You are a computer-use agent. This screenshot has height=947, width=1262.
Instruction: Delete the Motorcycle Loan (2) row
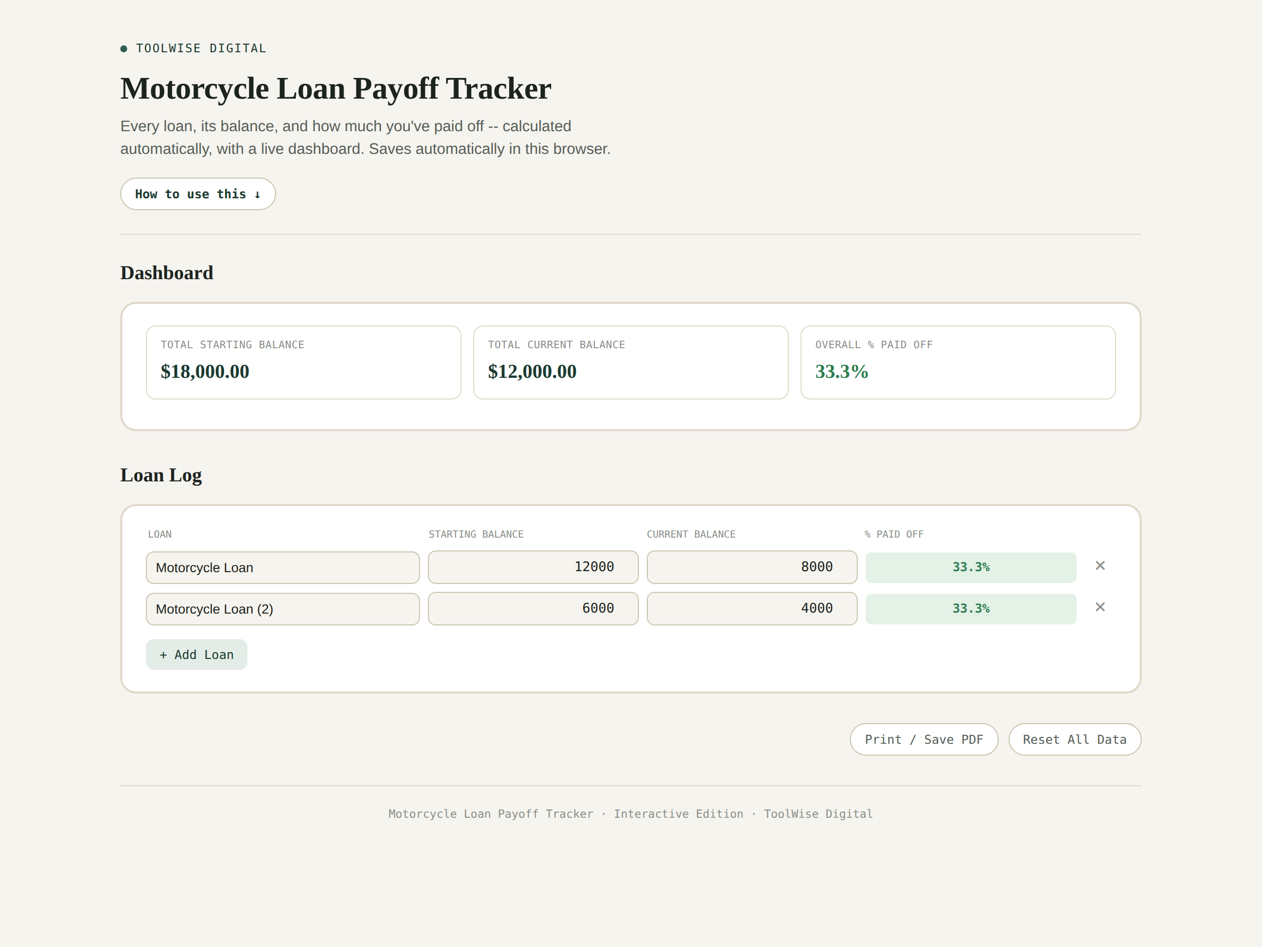(1100, 607)
